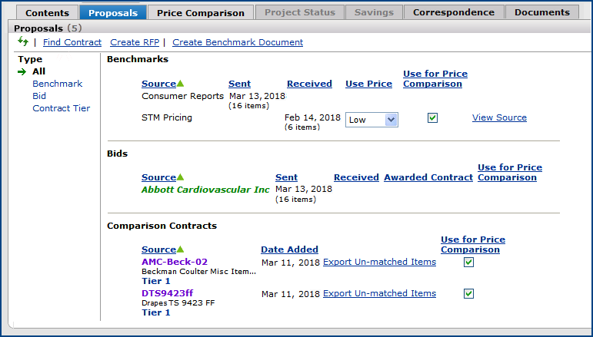
Task: Open the Abbott Cardiovascular Inc bid
Action: (205, 190)
